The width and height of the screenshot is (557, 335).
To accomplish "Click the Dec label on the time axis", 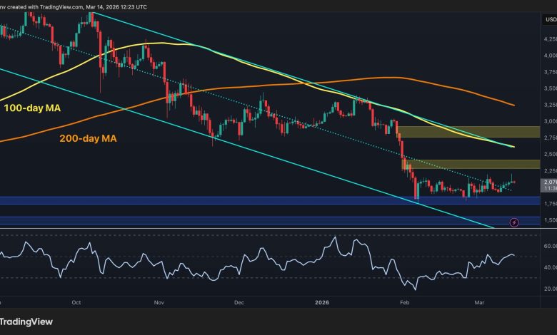I will pos(238,301).
